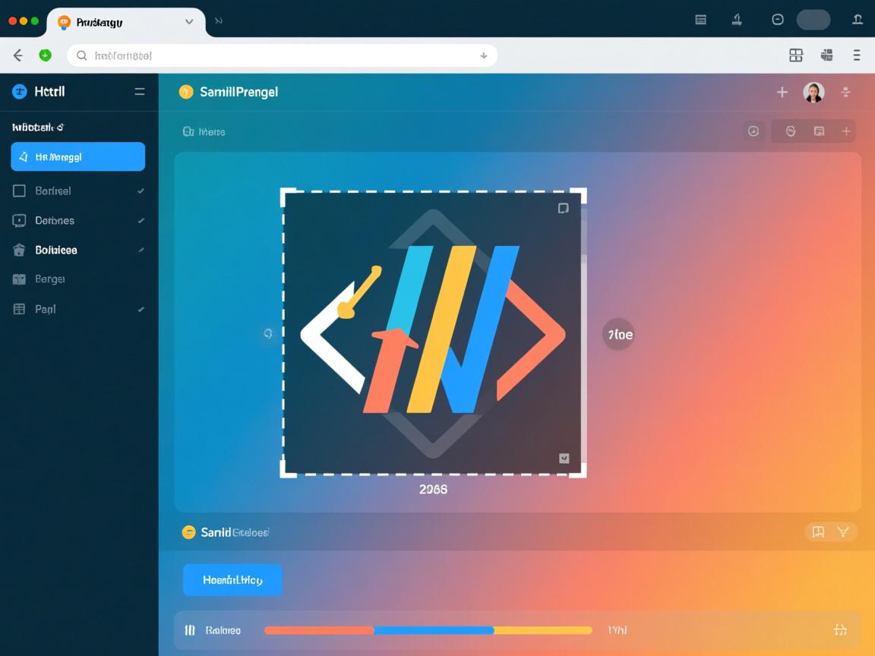Expand the browser tab dropdown chevron
This screenshot has width=875, height=656.
[x=189, y=22]
